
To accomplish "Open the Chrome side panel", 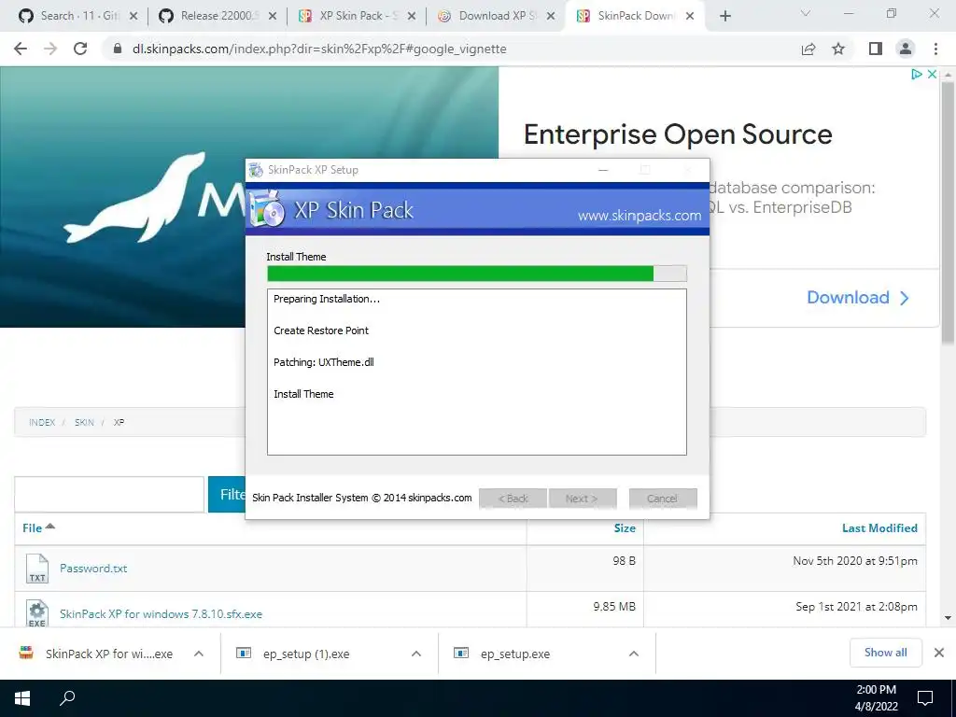I will 876,49.
